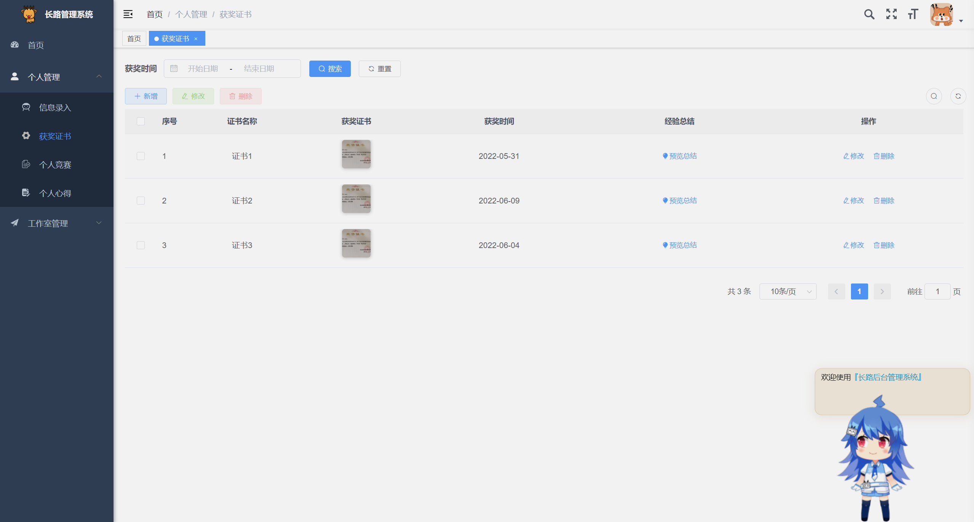Click the 证书3 certificate thumbnail
The width and height of the screenshot is (974, 522).
356,243
